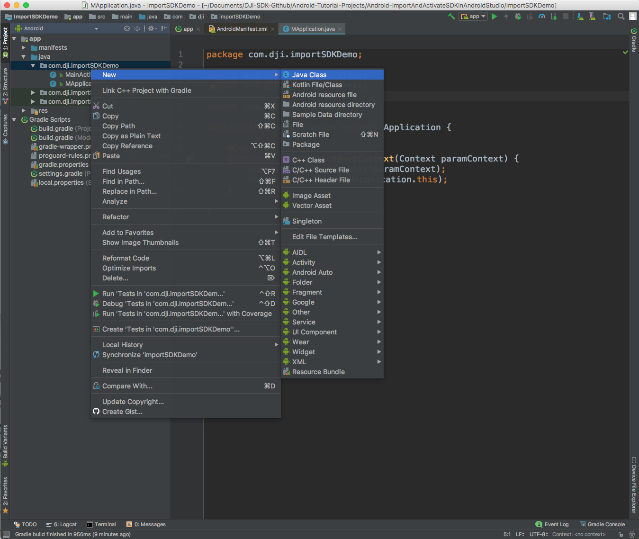The width and height of the screenshot is (639, 539).
Task: Click the user account avatar icon
Action: [633, 16]
